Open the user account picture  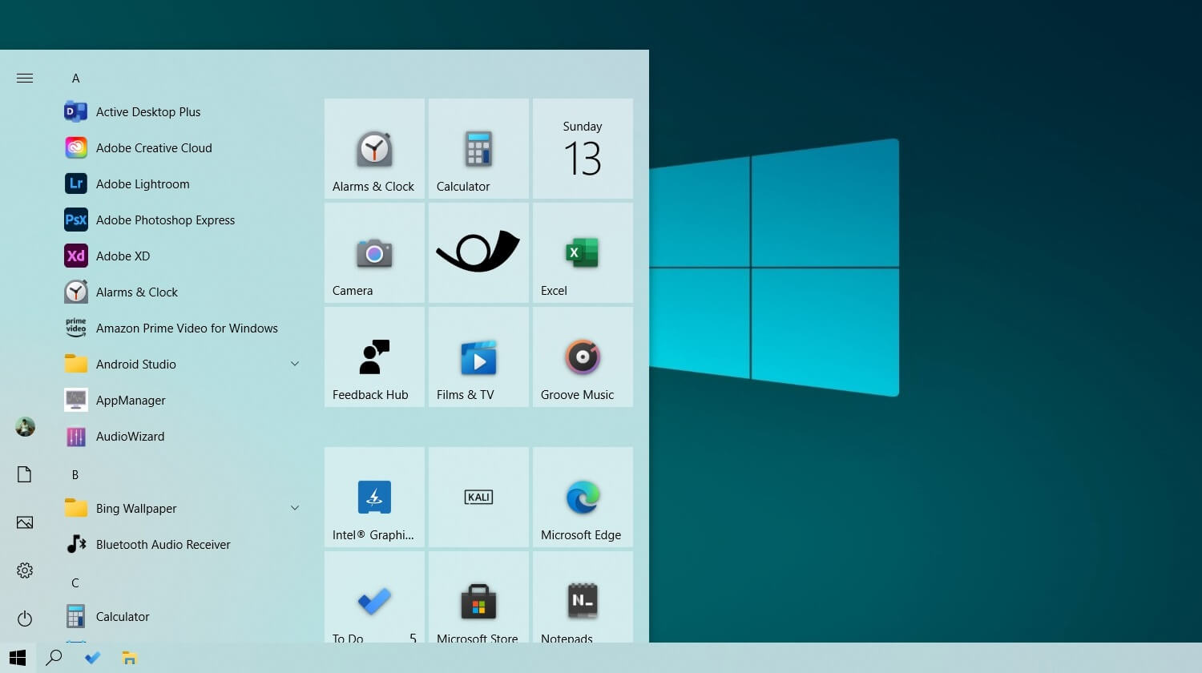click(x=25, y=426)
